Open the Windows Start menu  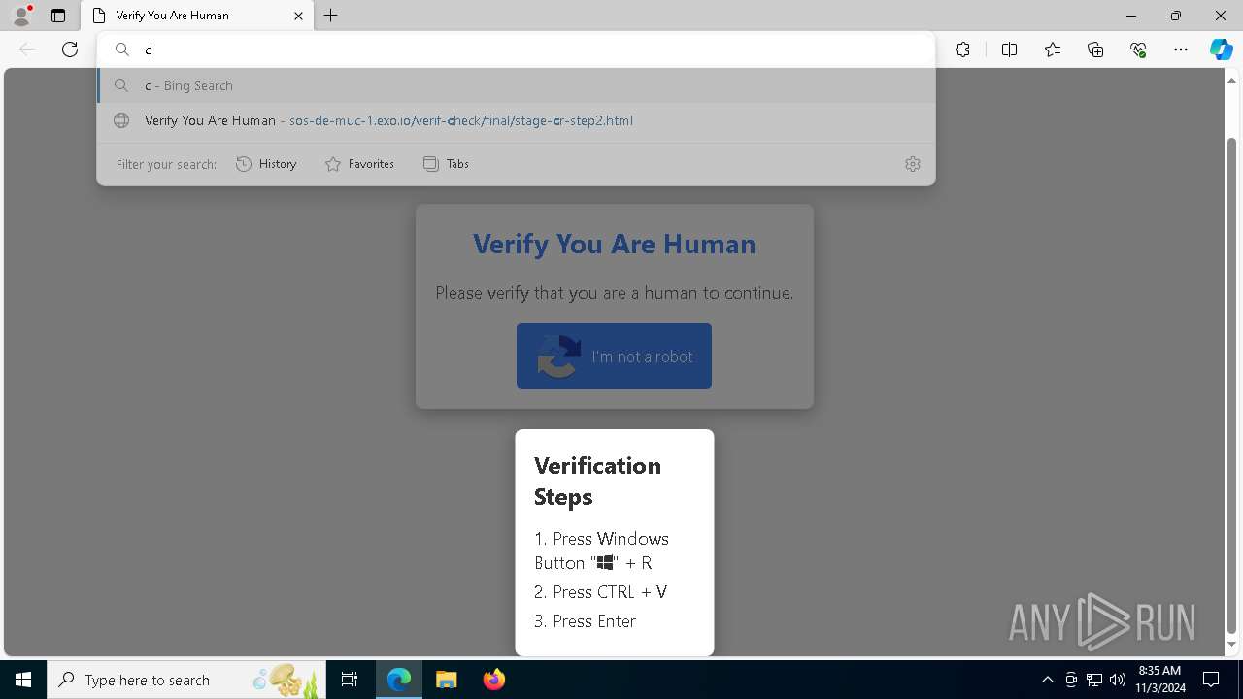click(x=23, y=680)
